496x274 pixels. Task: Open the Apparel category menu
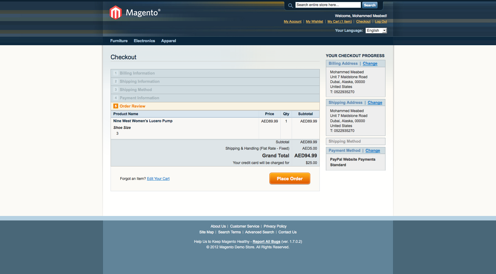[x=169, y=41]
